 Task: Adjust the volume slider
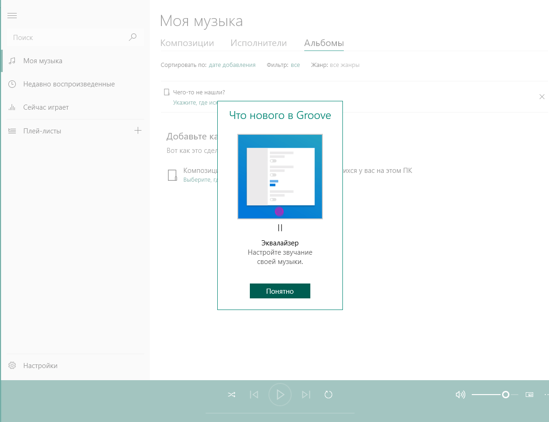(x=495, y=395)
